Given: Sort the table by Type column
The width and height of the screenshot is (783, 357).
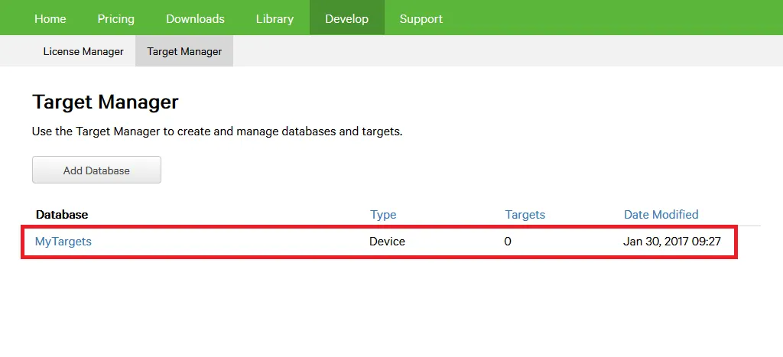Looking at the screenshot, I should point(383,215).
